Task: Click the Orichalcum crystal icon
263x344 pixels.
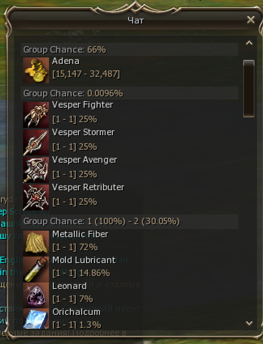Action: point(36,319)
